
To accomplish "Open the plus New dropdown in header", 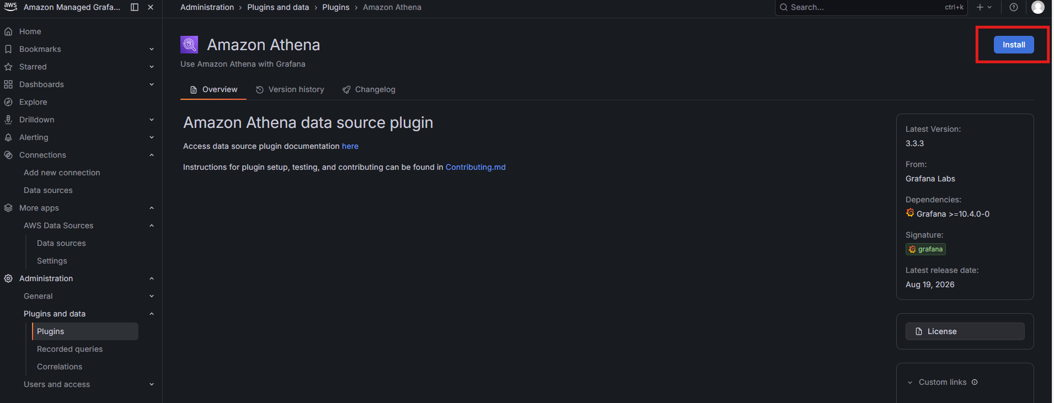I will point(984,7).
